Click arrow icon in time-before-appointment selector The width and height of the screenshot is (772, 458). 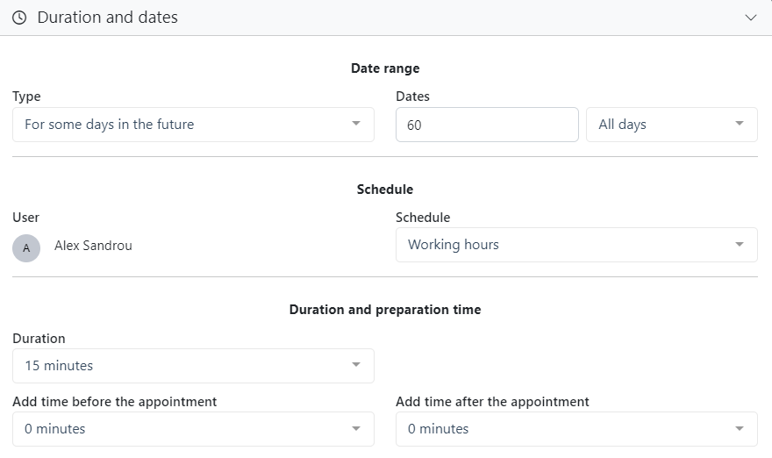[x=356, y=429]
